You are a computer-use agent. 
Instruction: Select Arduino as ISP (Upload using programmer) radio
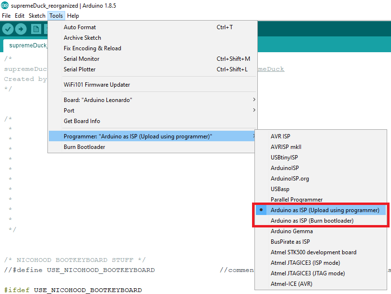click(321, 210)
